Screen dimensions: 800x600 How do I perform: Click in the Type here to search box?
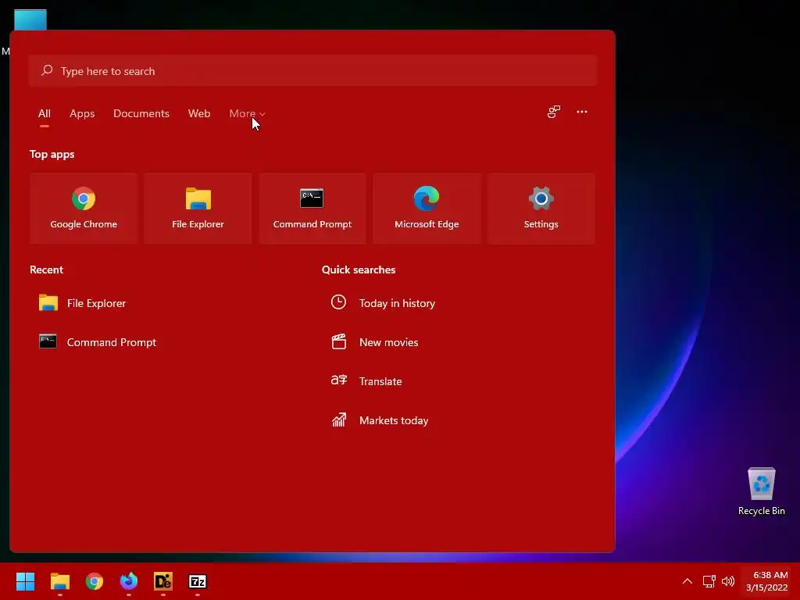click(312, 71)
